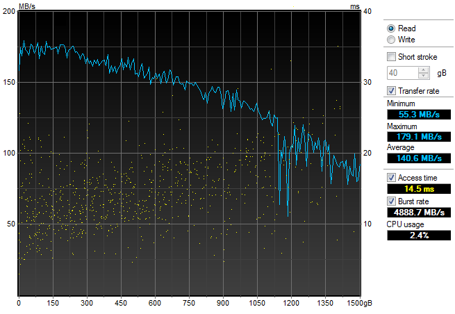This screenshot has width=455, height=314.
Task: Click the burst rate value 4888.7 MB/s
Action: (x=419, y=212)
